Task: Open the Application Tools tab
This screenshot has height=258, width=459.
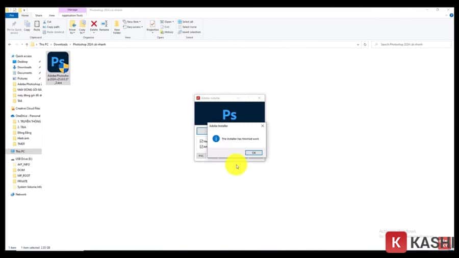Action: [72, 15]
